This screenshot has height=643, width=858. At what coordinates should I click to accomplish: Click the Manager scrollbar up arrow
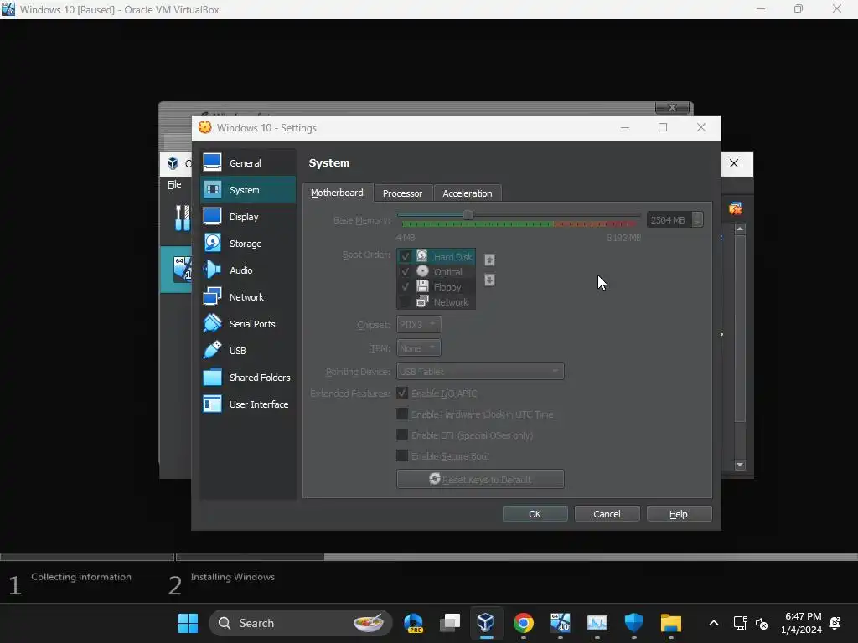740,229
